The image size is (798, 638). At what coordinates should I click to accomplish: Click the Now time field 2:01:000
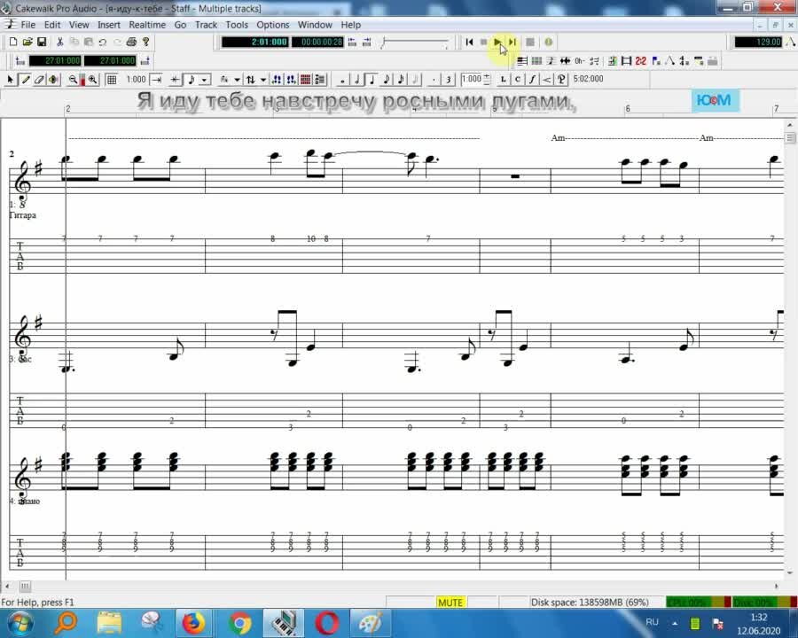pyautogui.click(x=255, y=42)
